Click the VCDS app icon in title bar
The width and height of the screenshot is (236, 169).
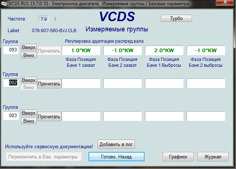point(4,3)
